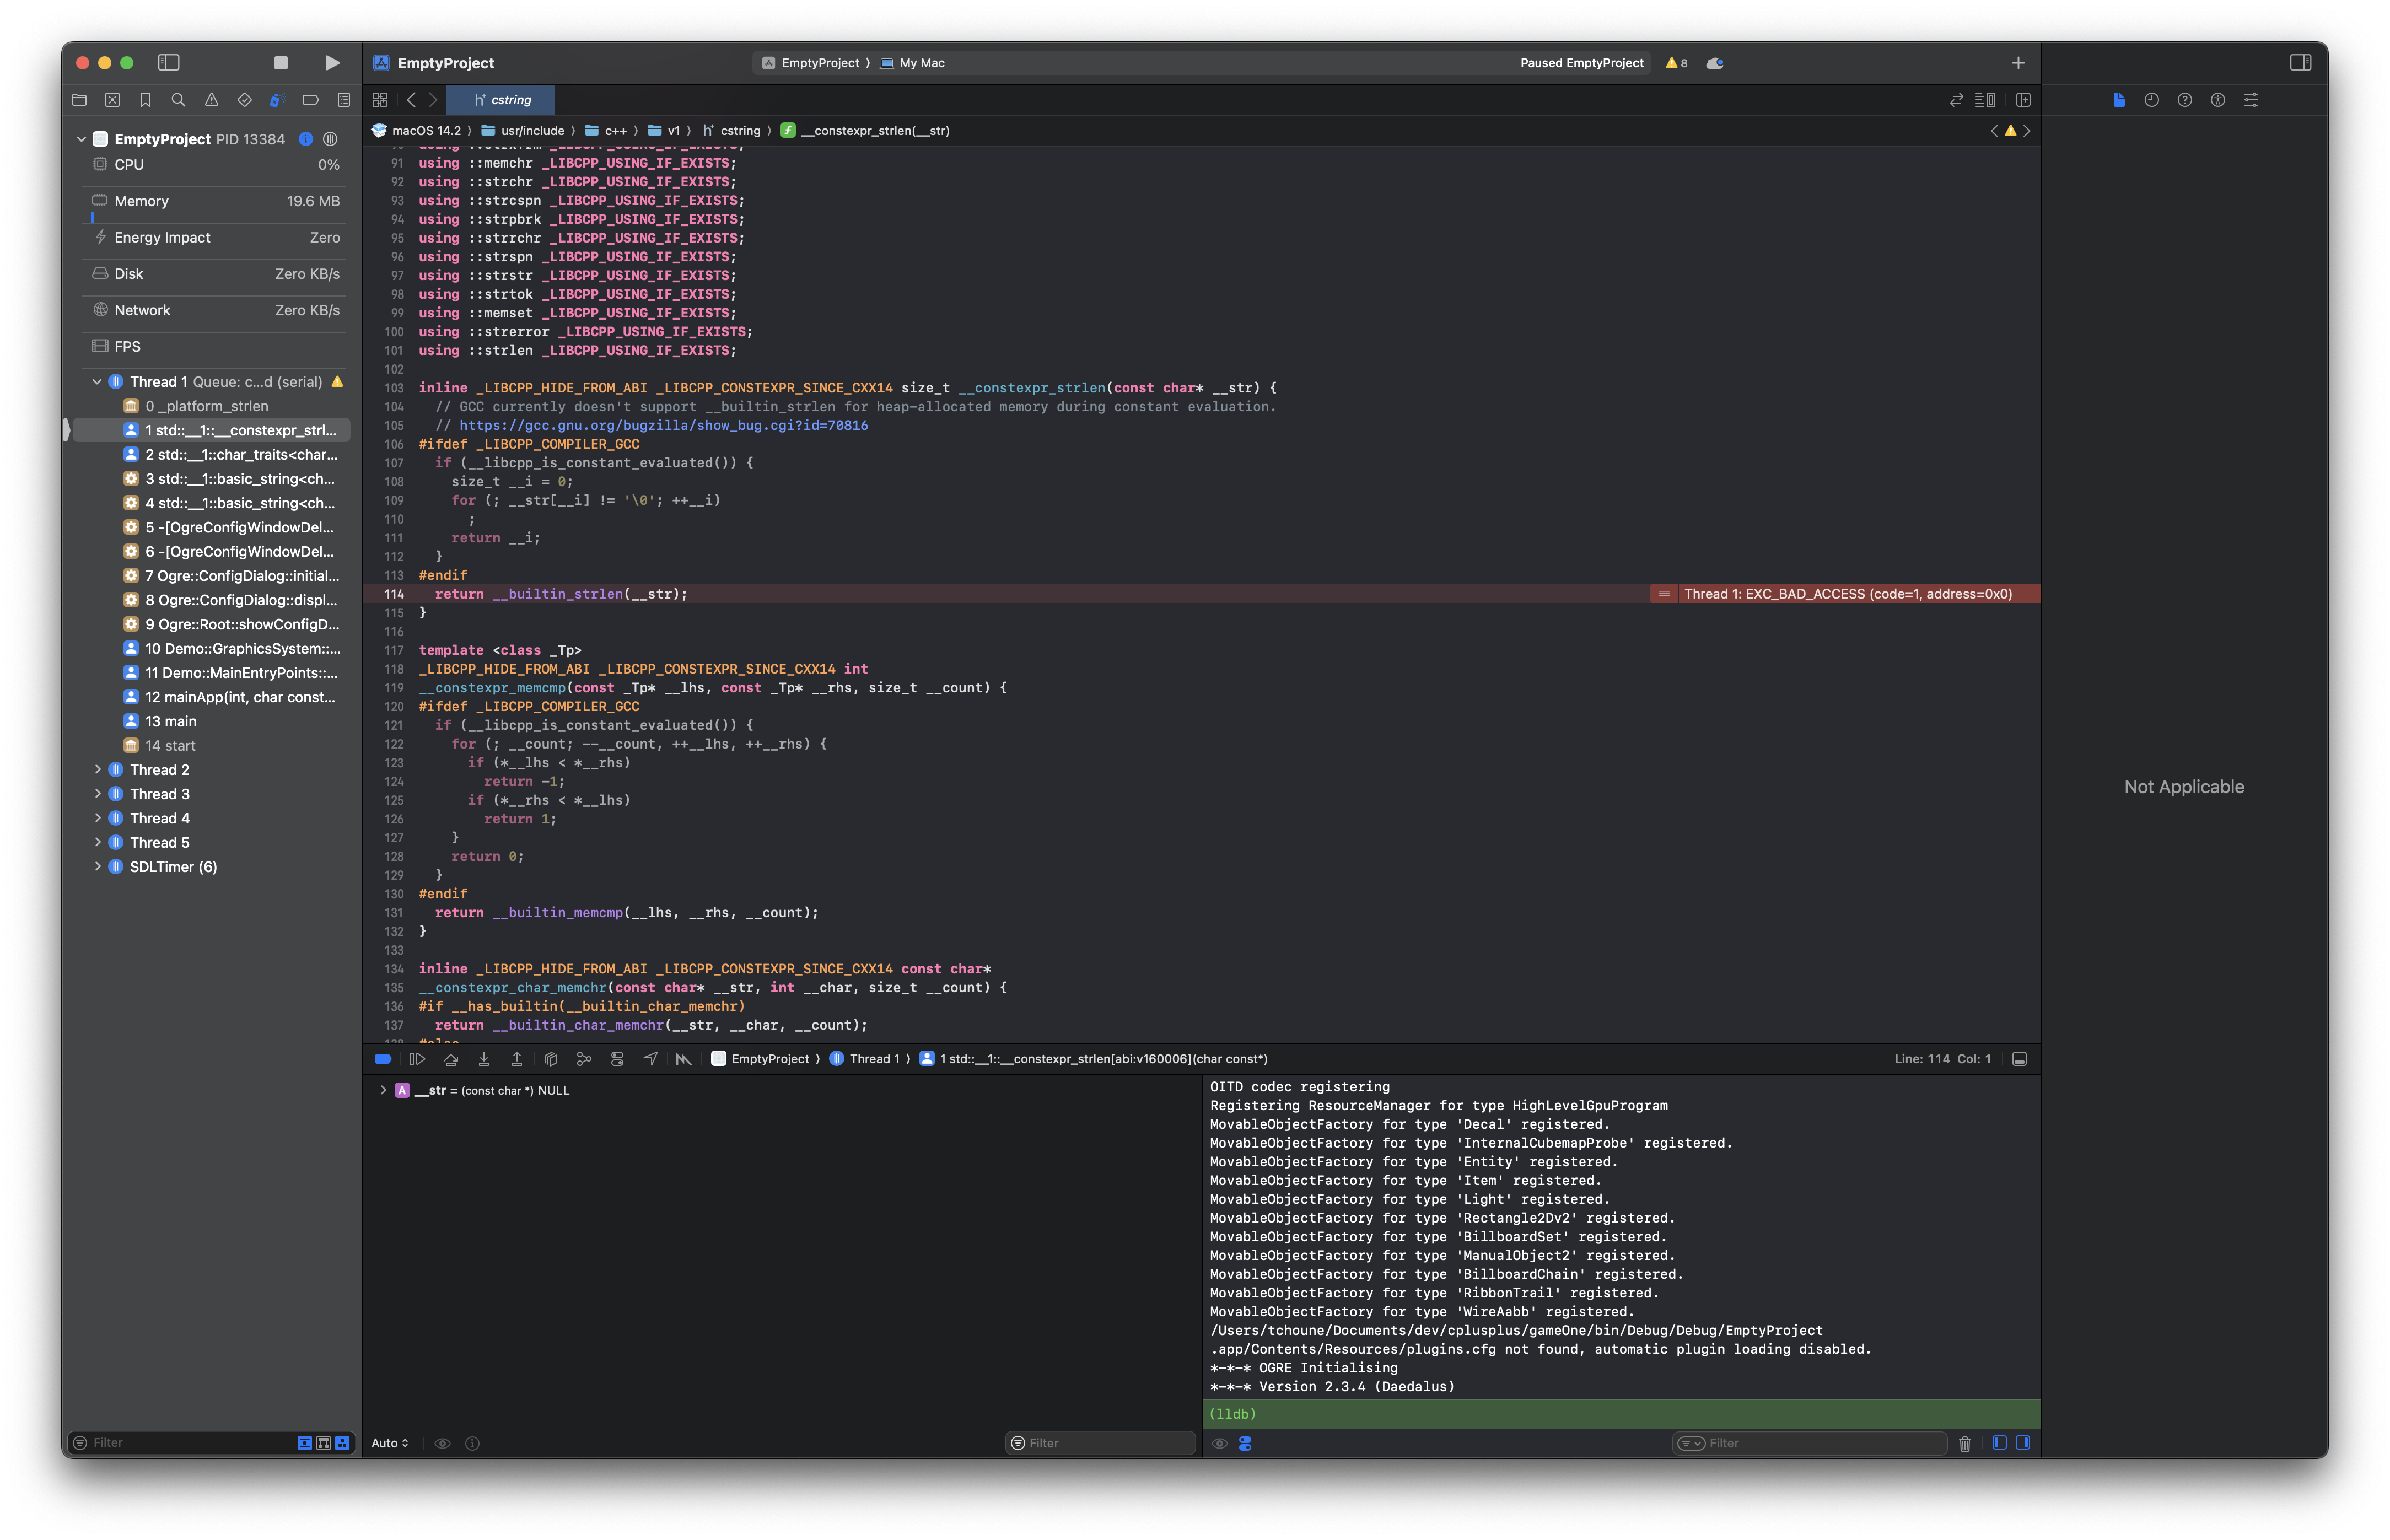Toggle the right inspector panel
The image size is (2390, 1540).
coord(2300,63)
